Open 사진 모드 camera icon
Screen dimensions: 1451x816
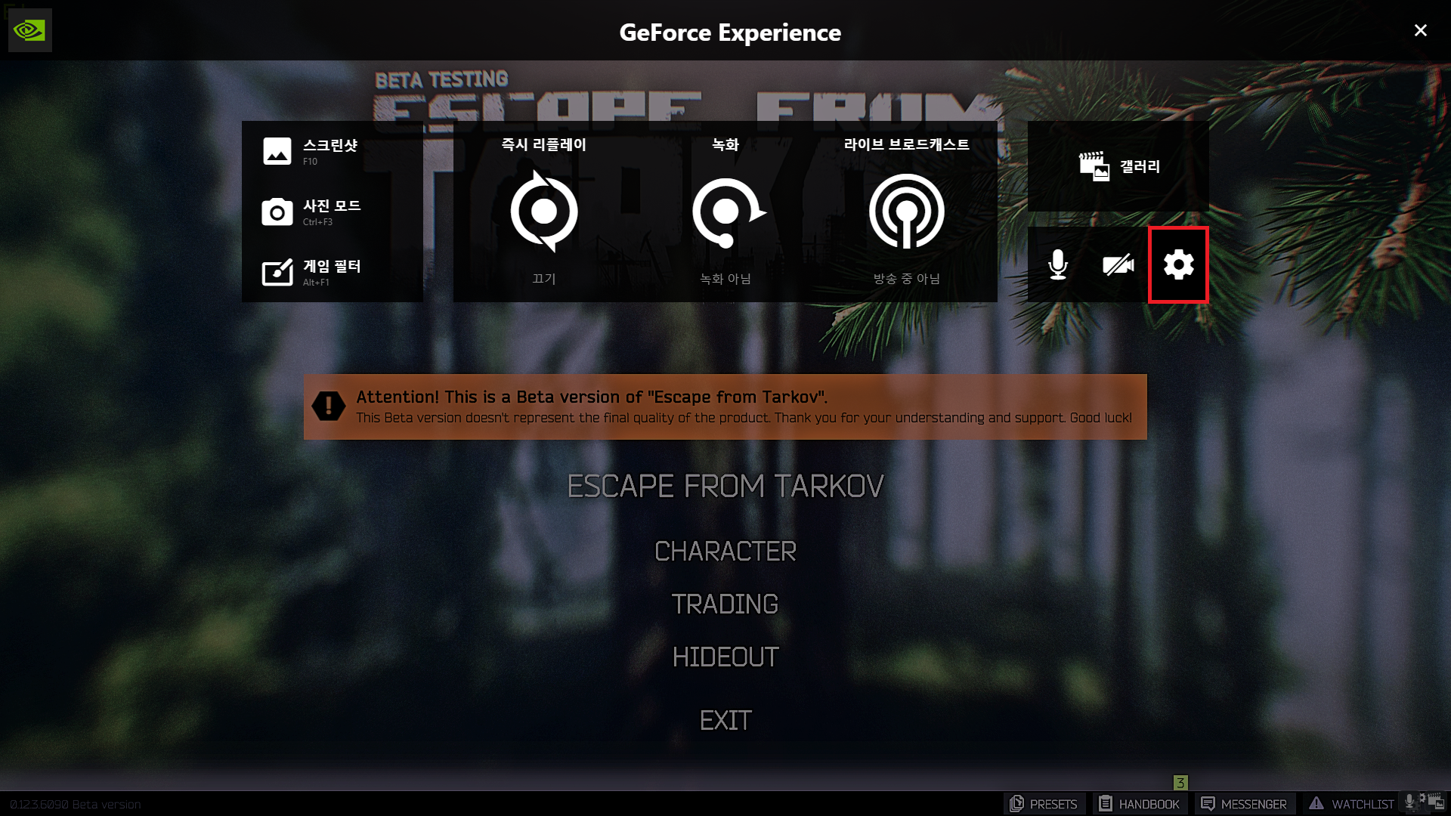tap(277, 212)
